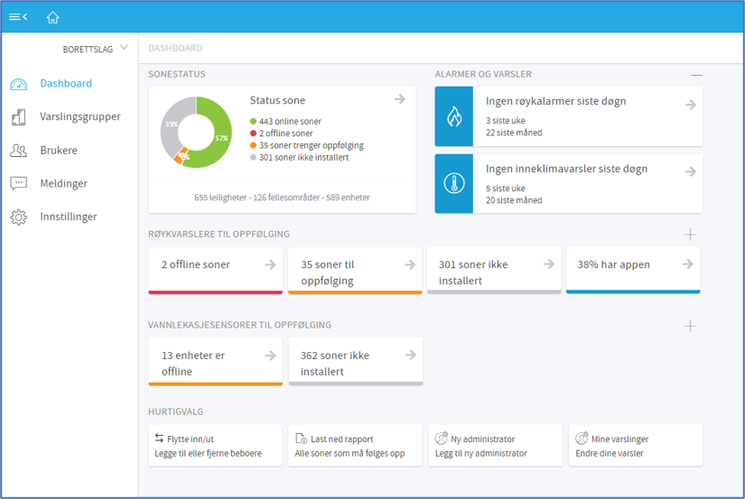Image resolution: width=745 pixels, height=499 pixels.
Task: Collapse the Alarmer og varsler section
Action: [695, 75]
